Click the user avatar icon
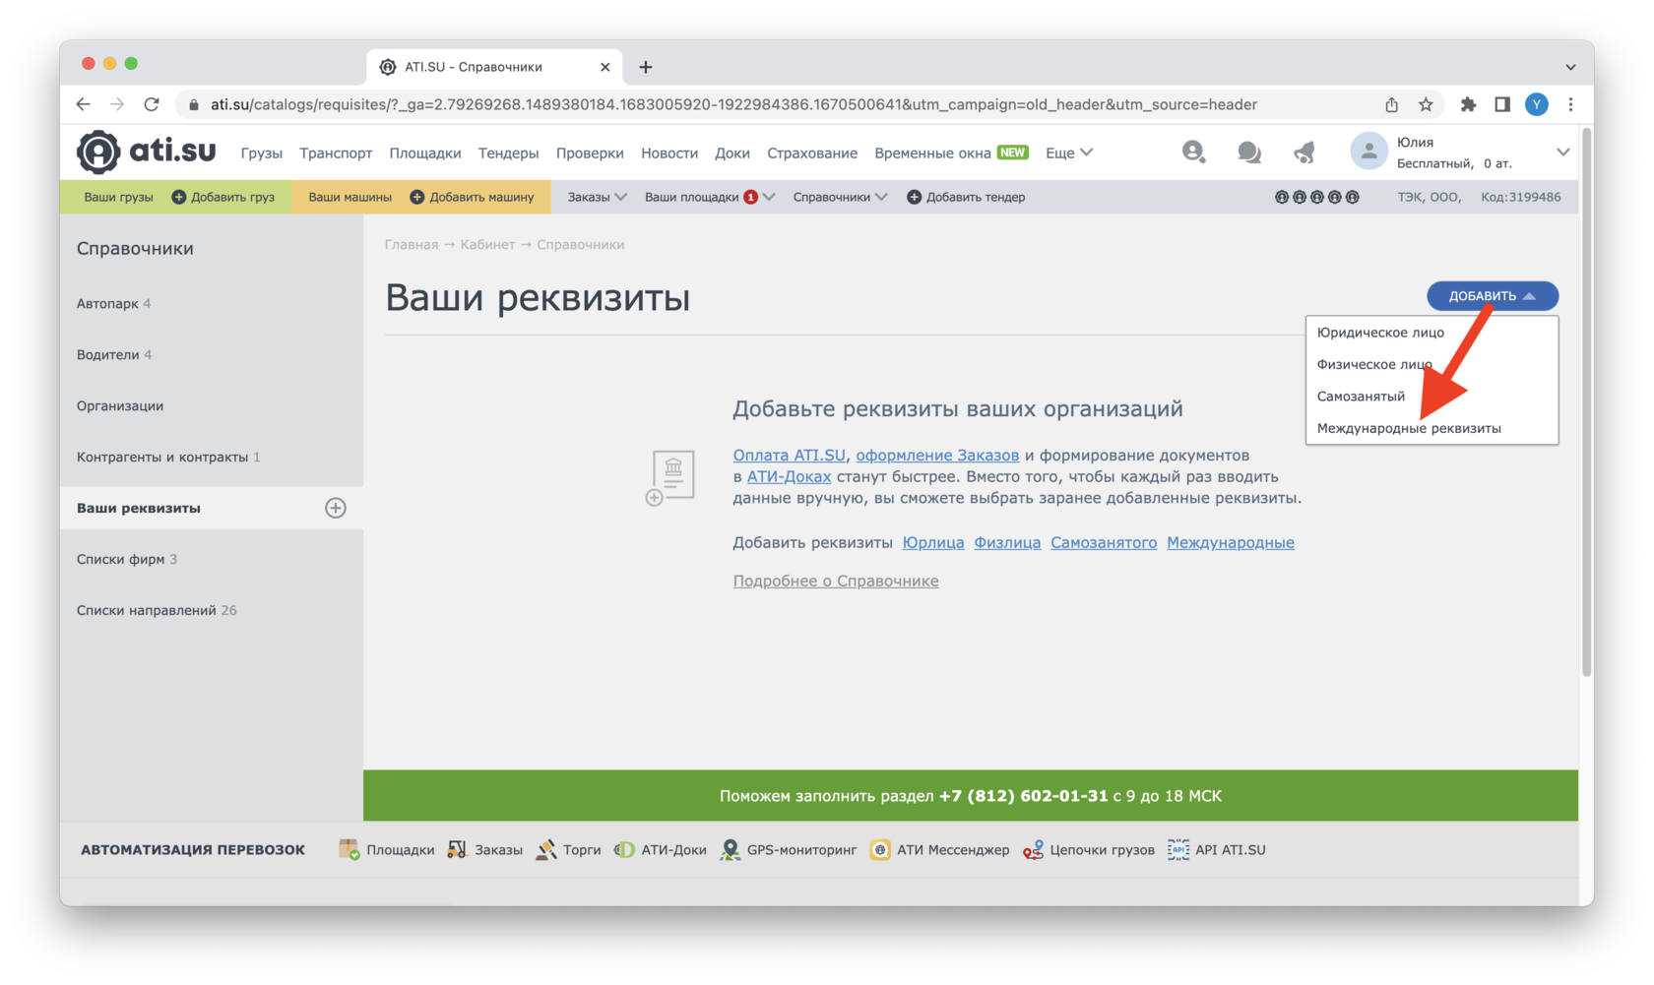The image size is (1654, 985). coord(1368,152)
